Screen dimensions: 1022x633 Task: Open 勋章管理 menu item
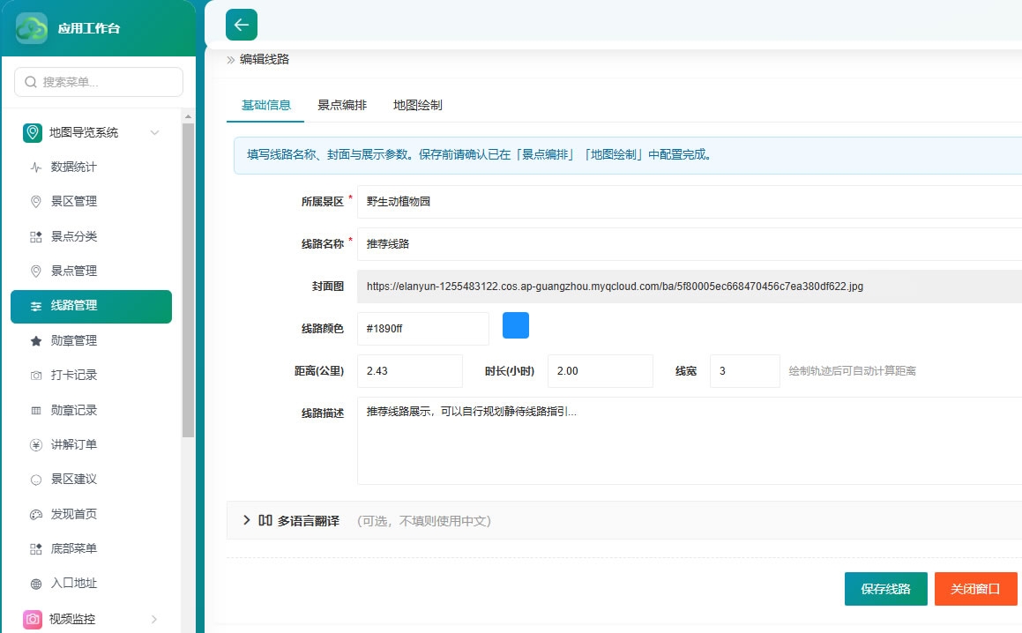pyautogui.click(x=91, y=340)
